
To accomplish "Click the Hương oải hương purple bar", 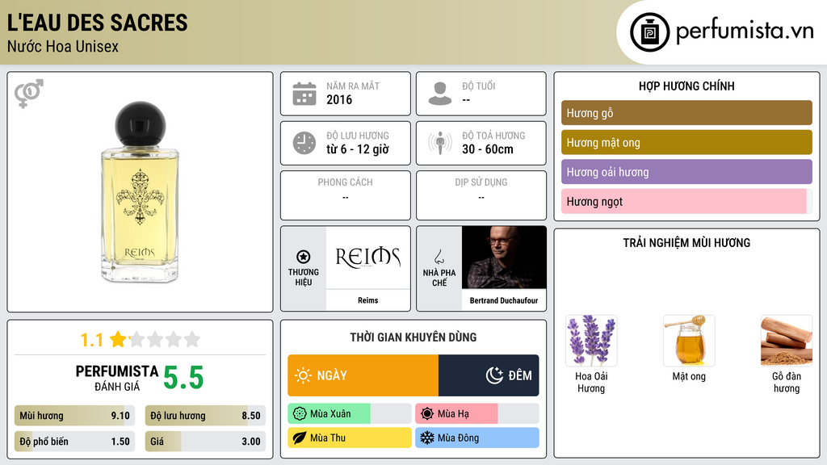I will 686,172.
